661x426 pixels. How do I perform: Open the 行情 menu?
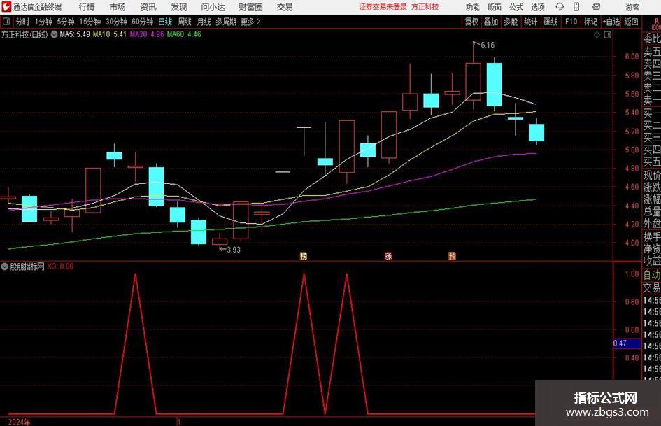tap(87, 7)
